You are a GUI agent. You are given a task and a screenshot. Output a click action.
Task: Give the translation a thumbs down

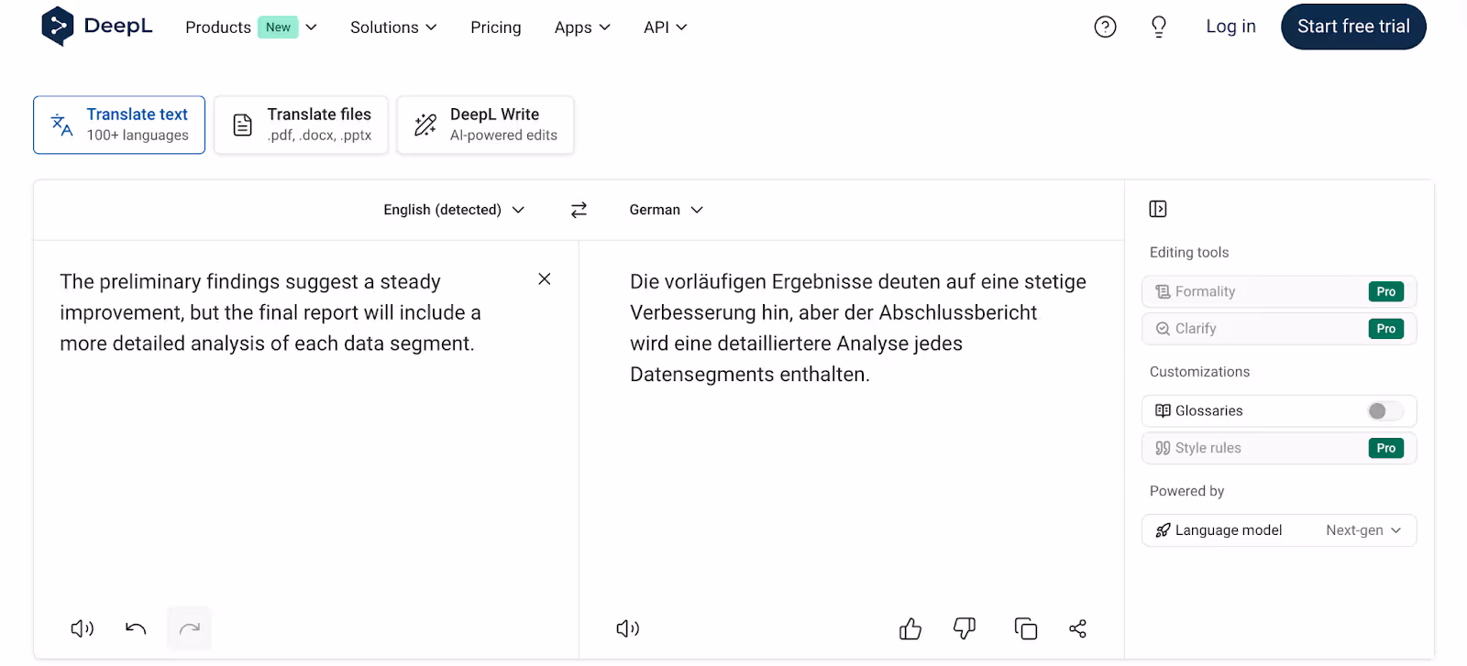point(965,628)
